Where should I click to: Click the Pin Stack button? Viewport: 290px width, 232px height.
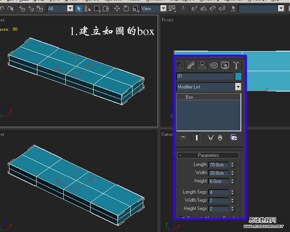pos(182,137)
